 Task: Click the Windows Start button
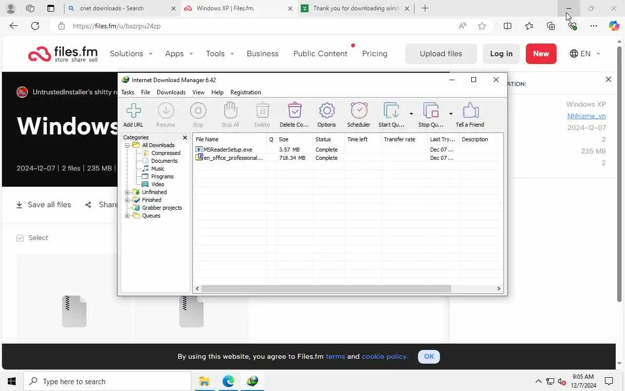(12, 381)
